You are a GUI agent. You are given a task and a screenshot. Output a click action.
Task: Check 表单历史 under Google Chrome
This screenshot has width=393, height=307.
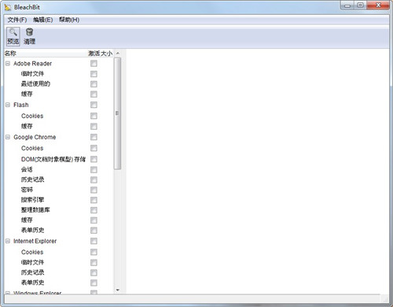click(94, 231)
